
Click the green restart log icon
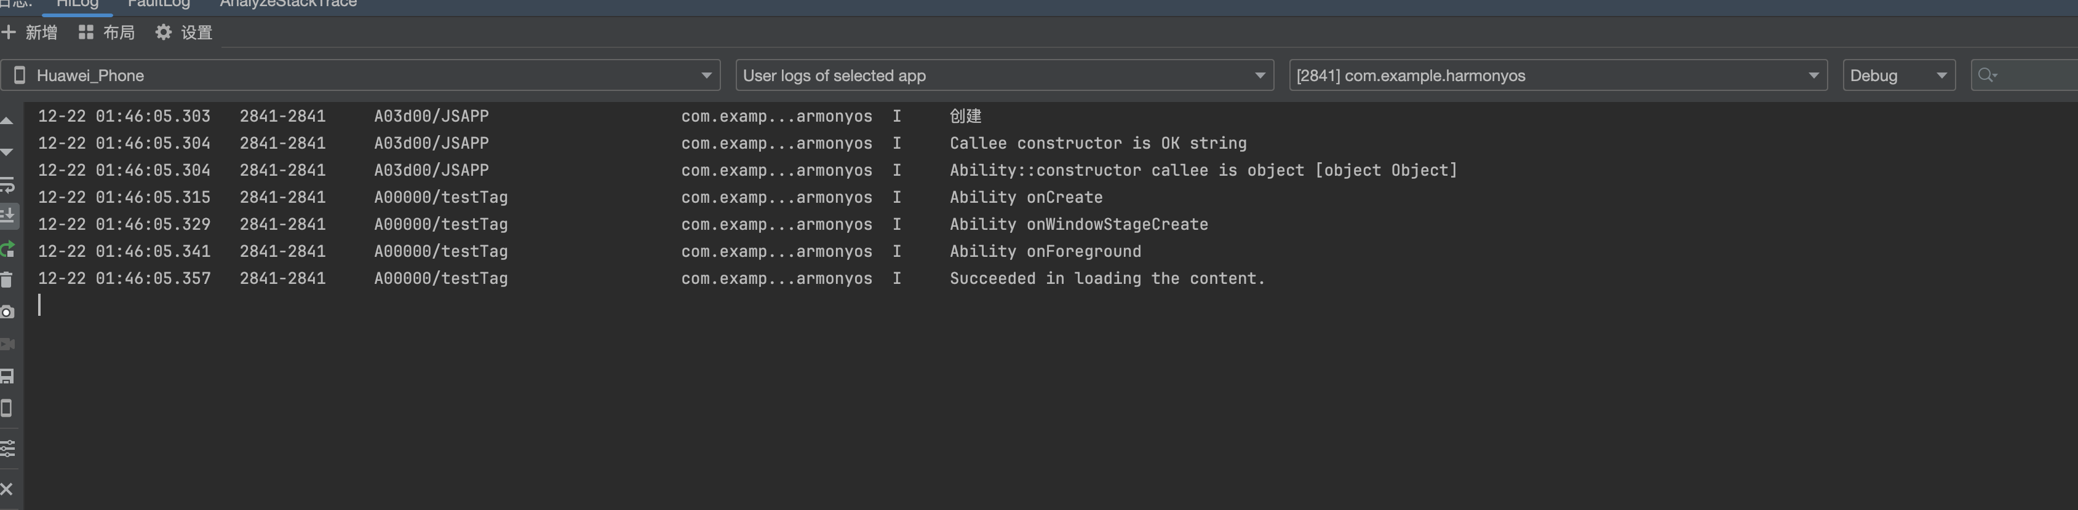point(7,249)
